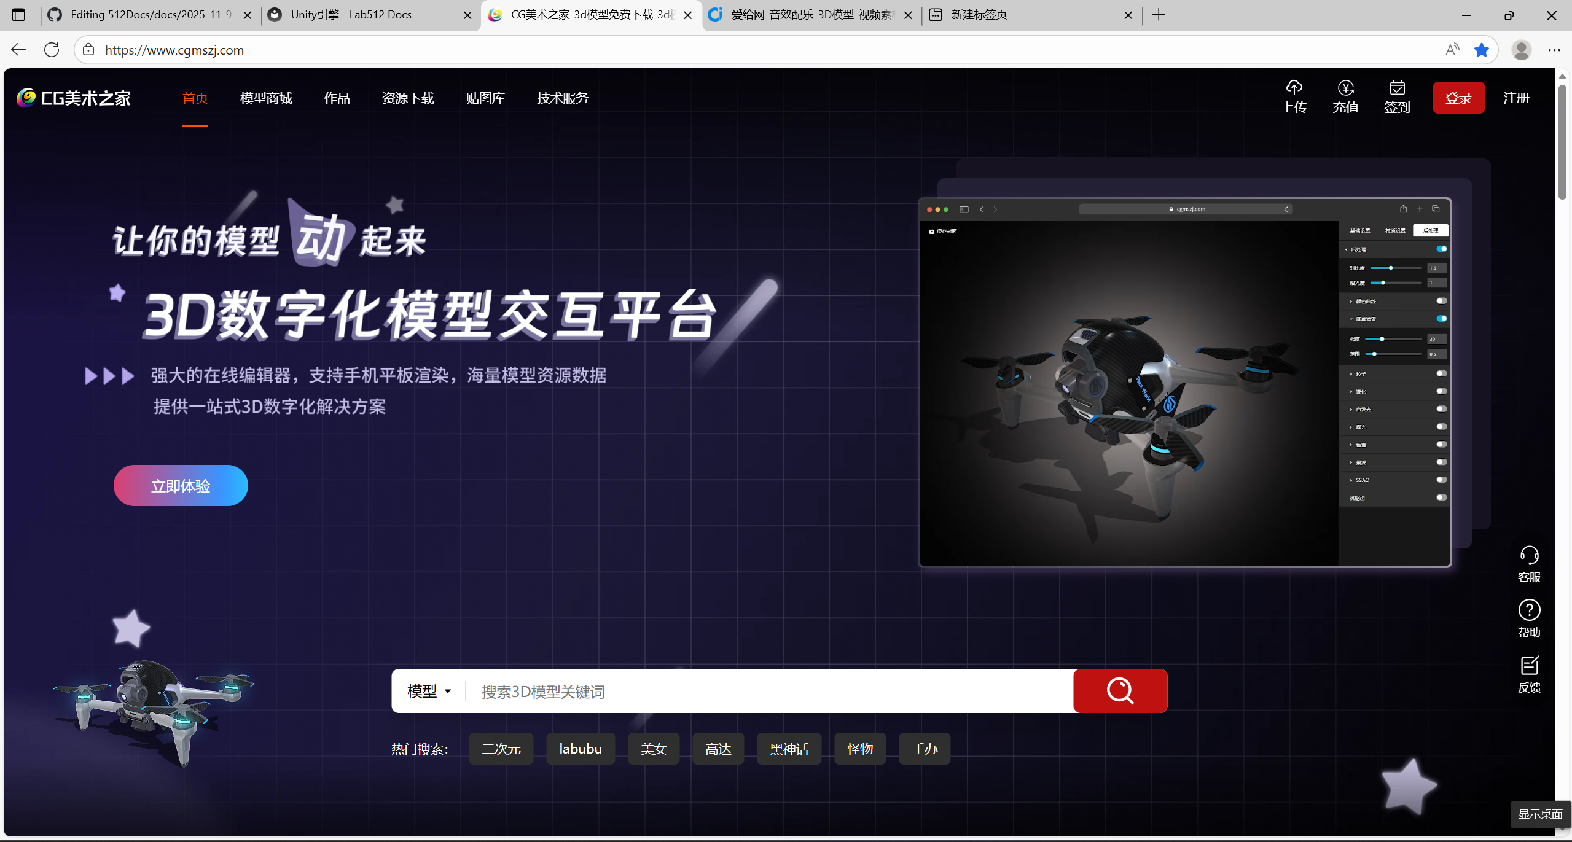
Task: Open the 模型 search type dropdown
Action: (429, 692)
